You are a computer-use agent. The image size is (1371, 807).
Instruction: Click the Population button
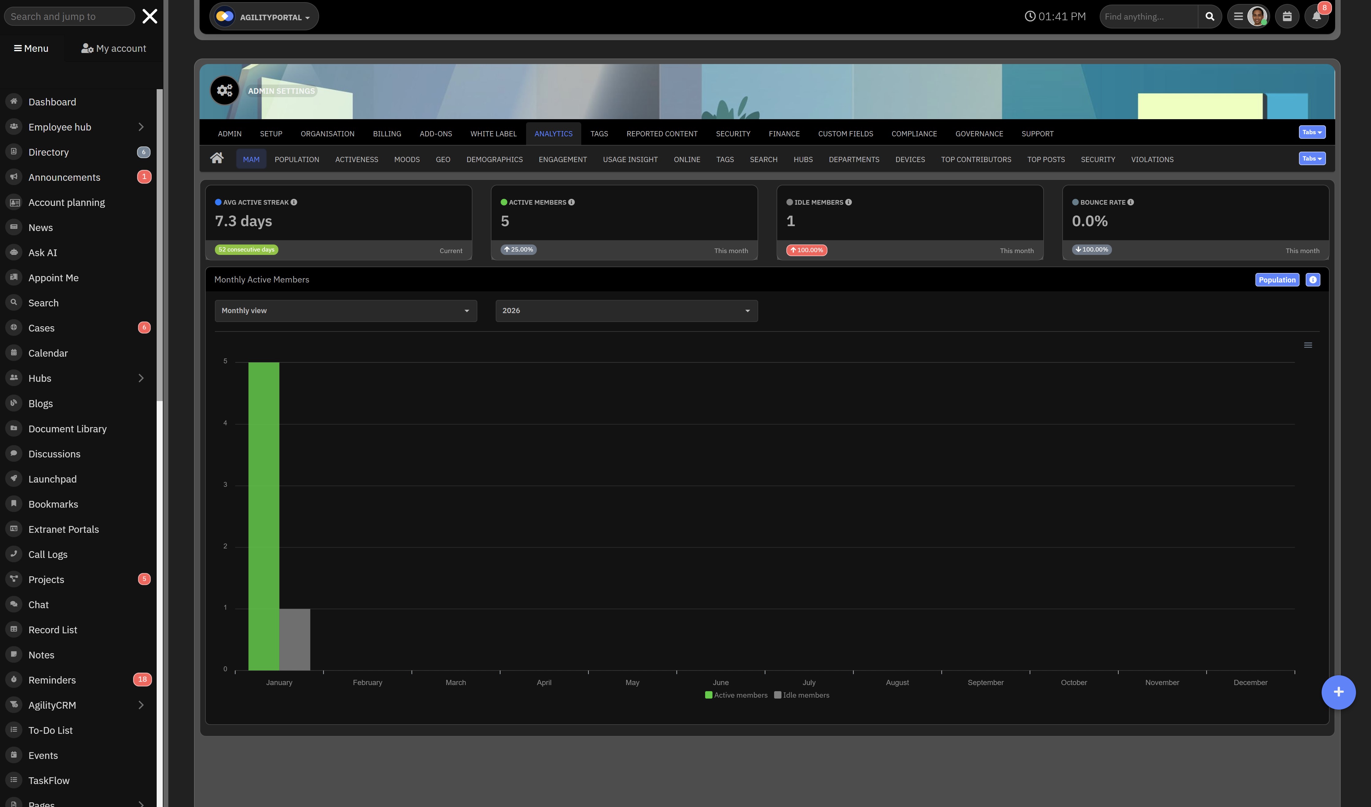(x=1277, y=279)
